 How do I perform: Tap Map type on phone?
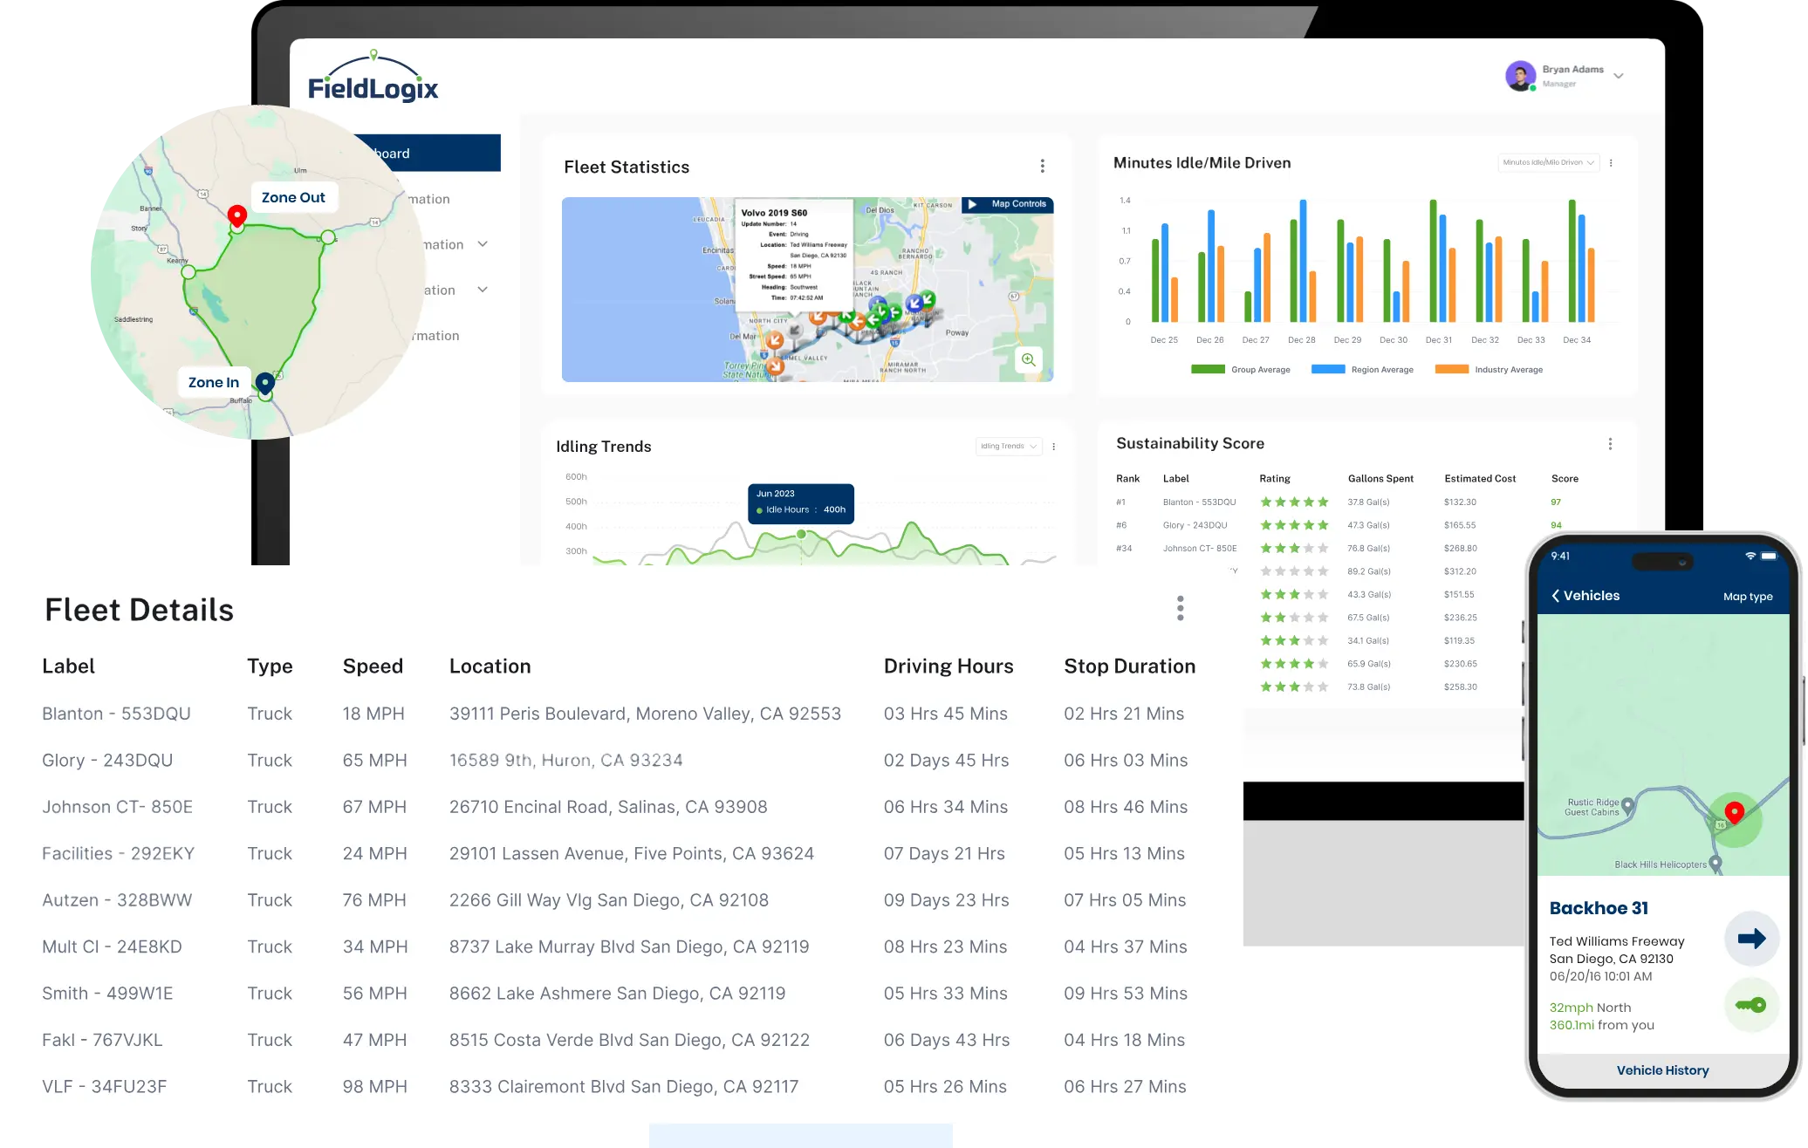[x=1748, y=597]
